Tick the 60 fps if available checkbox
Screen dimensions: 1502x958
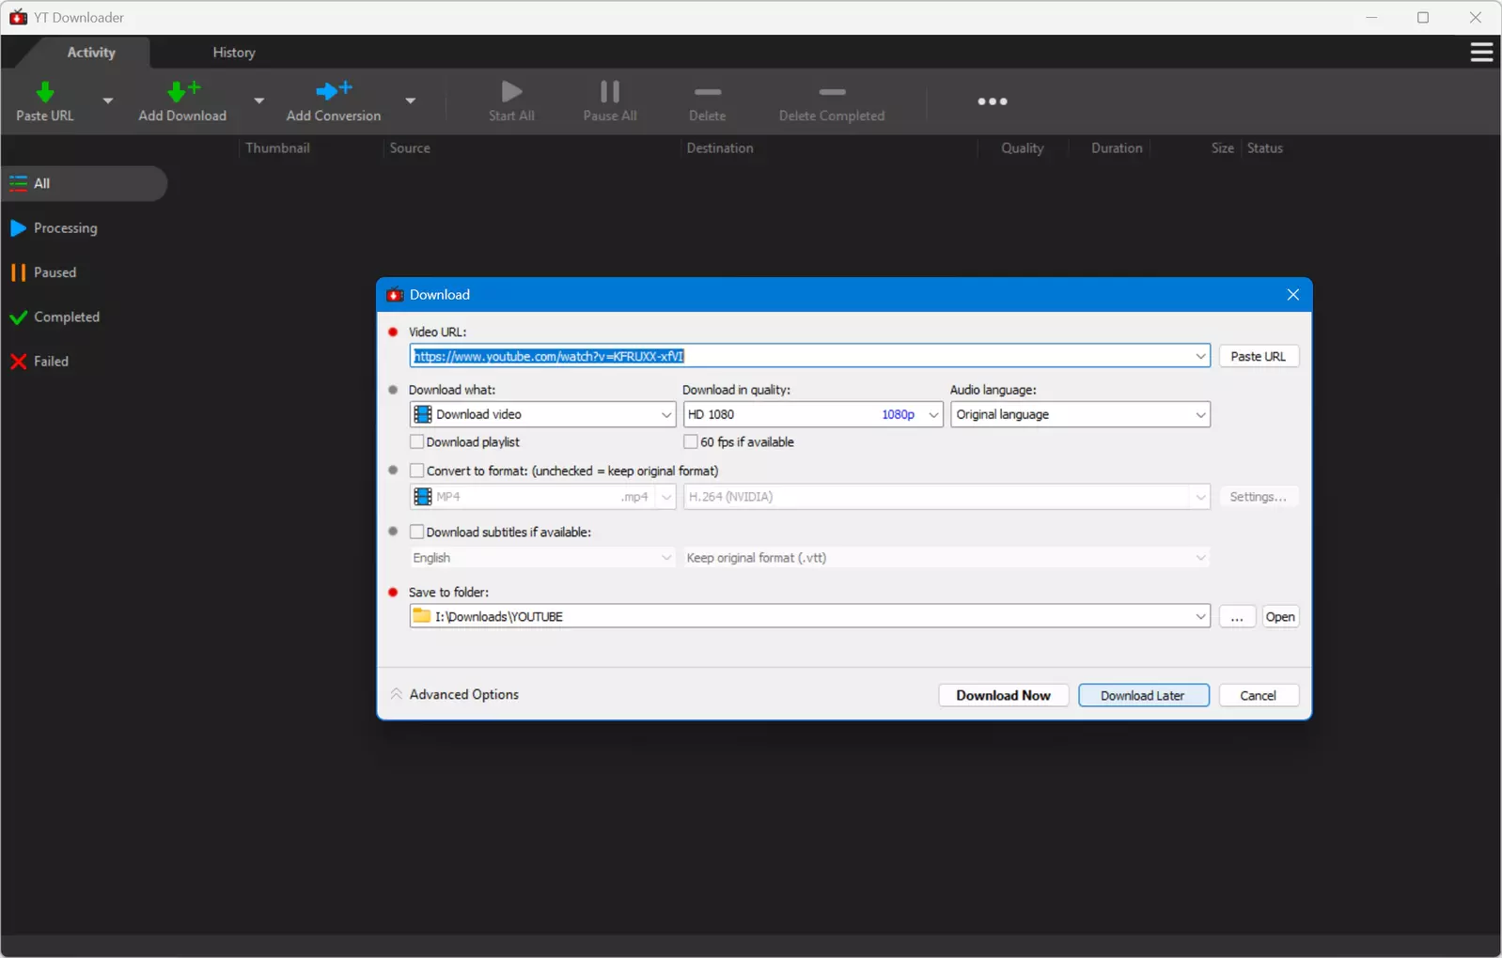691,442
